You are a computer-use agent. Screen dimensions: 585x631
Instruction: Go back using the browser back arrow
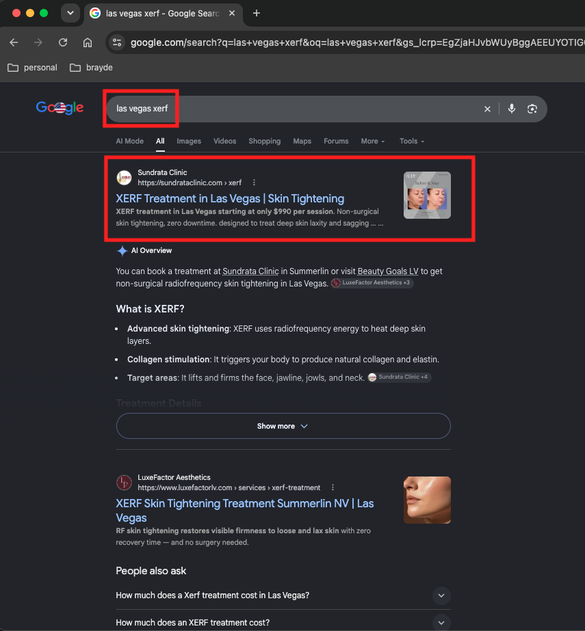click(14, 42)
